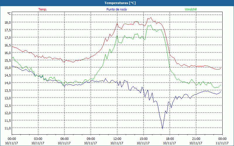Select the red 'Temp.' legend label

pyautogui.click(x=43, y=9)
